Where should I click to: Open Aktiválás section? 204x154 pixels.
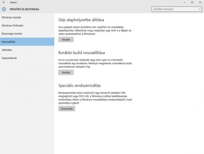pos(27,50)
